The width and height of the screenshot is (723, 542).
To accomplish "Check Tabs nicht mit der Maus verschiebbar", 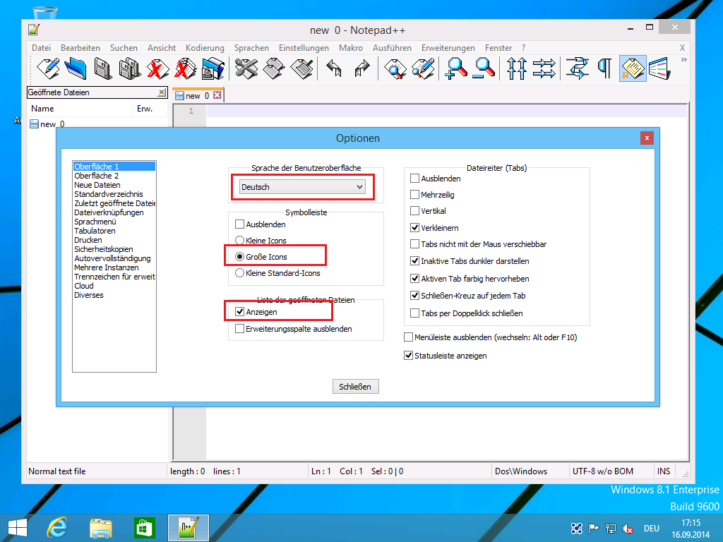I will (415, 243).
